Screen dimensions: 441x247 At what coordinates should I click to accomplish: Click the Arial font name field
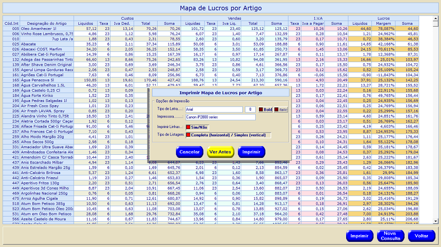(x=213, y=110)
